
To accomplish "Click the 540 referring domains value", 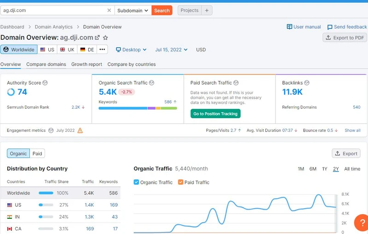I will tap(356, 107).
